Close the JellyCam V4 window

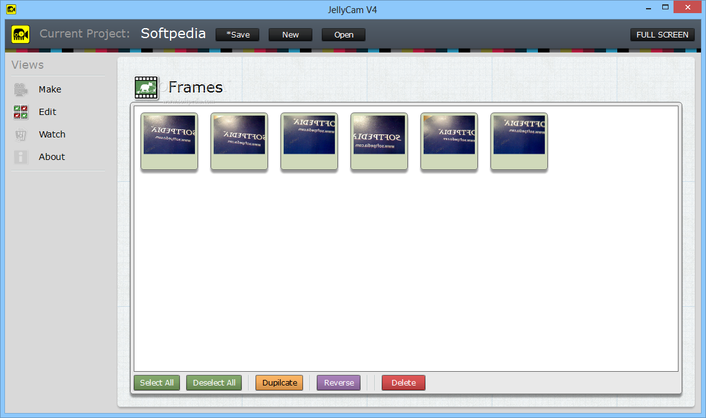687,7
